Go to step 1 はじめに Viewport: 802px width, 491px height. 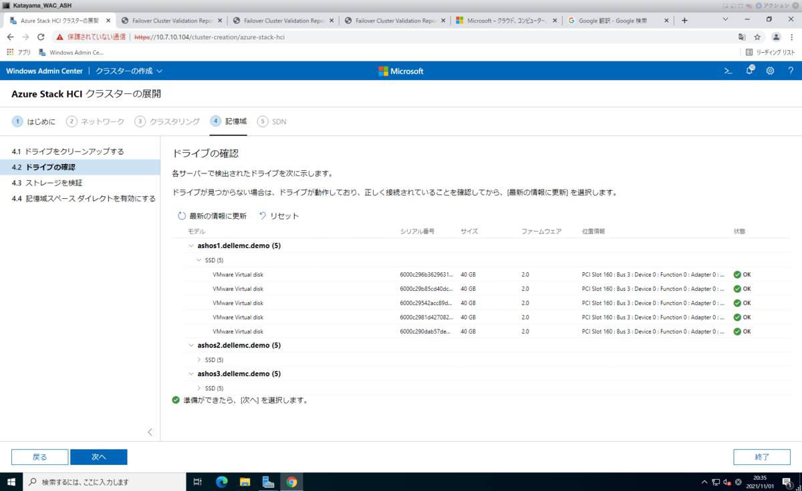tap(33, 121)
